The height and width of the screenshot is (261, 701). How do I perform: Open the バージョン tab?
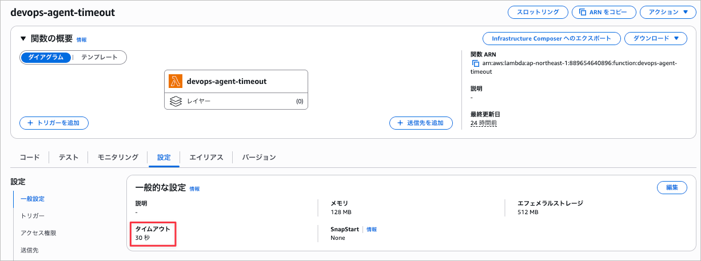pyautogui.click(x=258, y=157)
